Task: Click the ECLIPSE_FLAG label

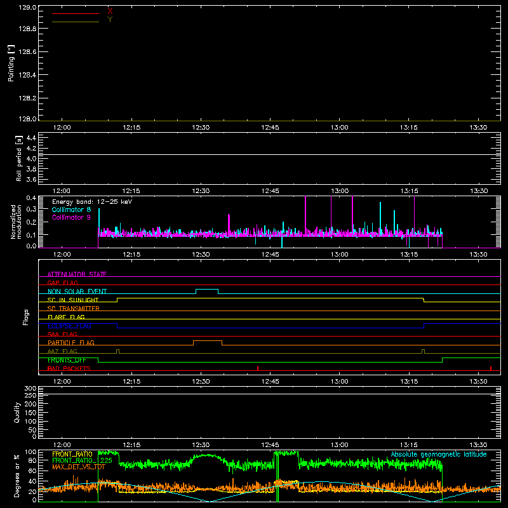Action: click(x=69, y=326)
